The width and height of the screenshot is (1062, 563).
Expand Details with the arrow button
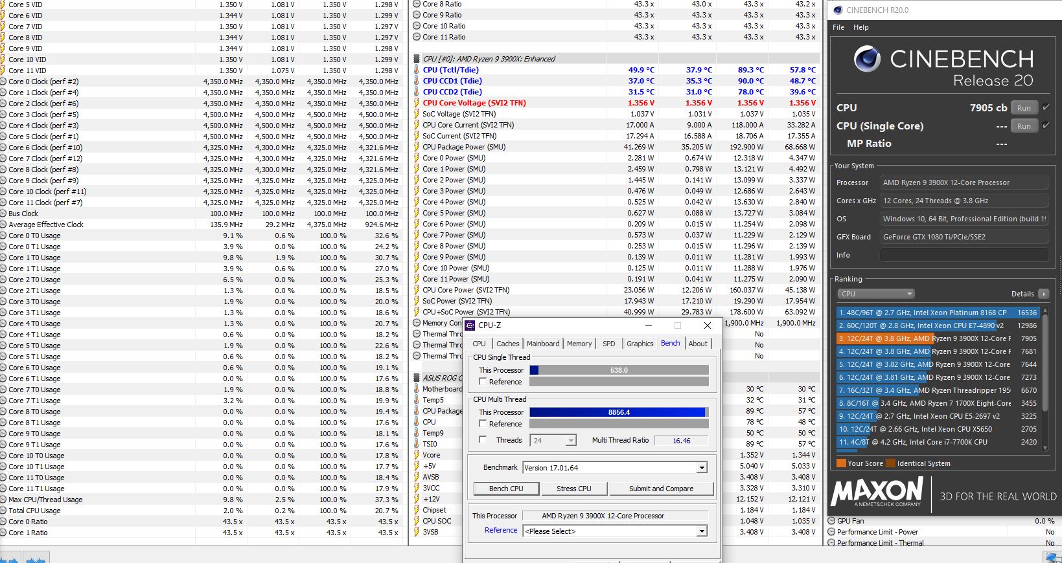1043,294
